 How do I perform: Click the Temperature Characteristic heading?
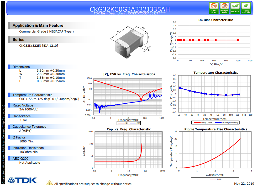(x=33, y=95)
